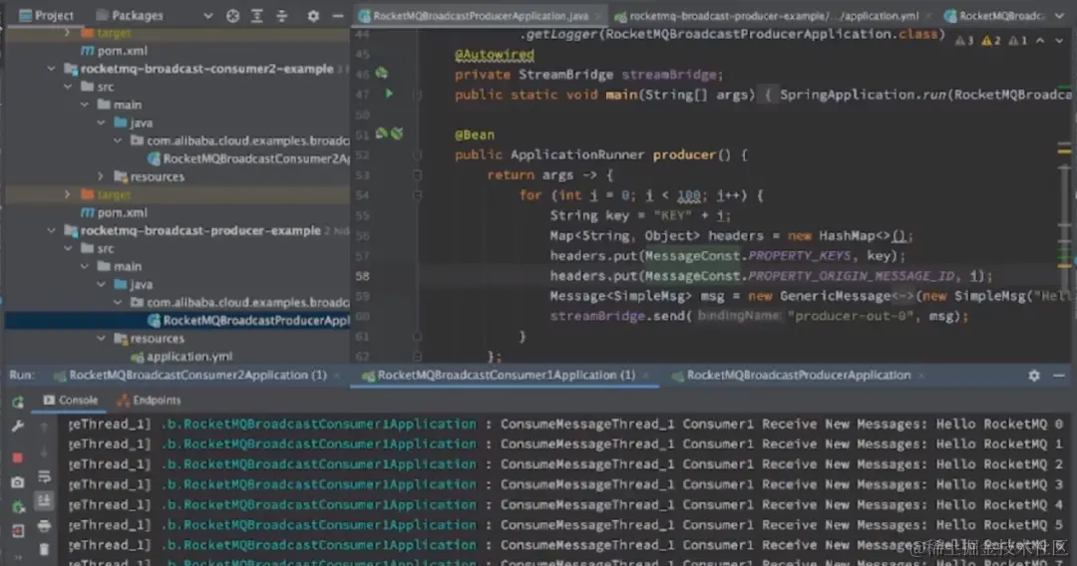Open Run panel settings gear

point(1034,376)
